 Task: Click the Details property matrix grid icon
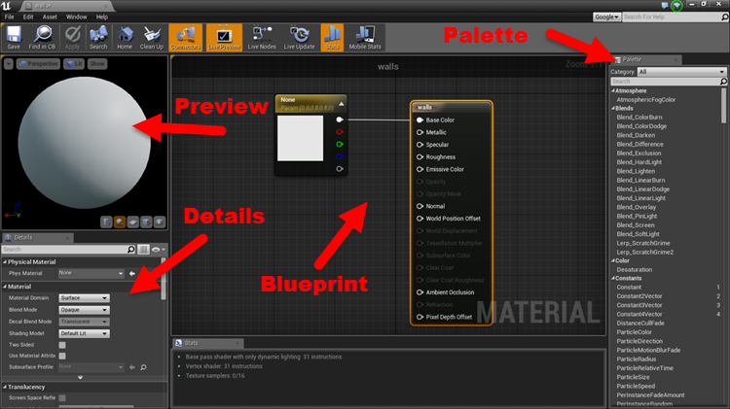(143, 250)
